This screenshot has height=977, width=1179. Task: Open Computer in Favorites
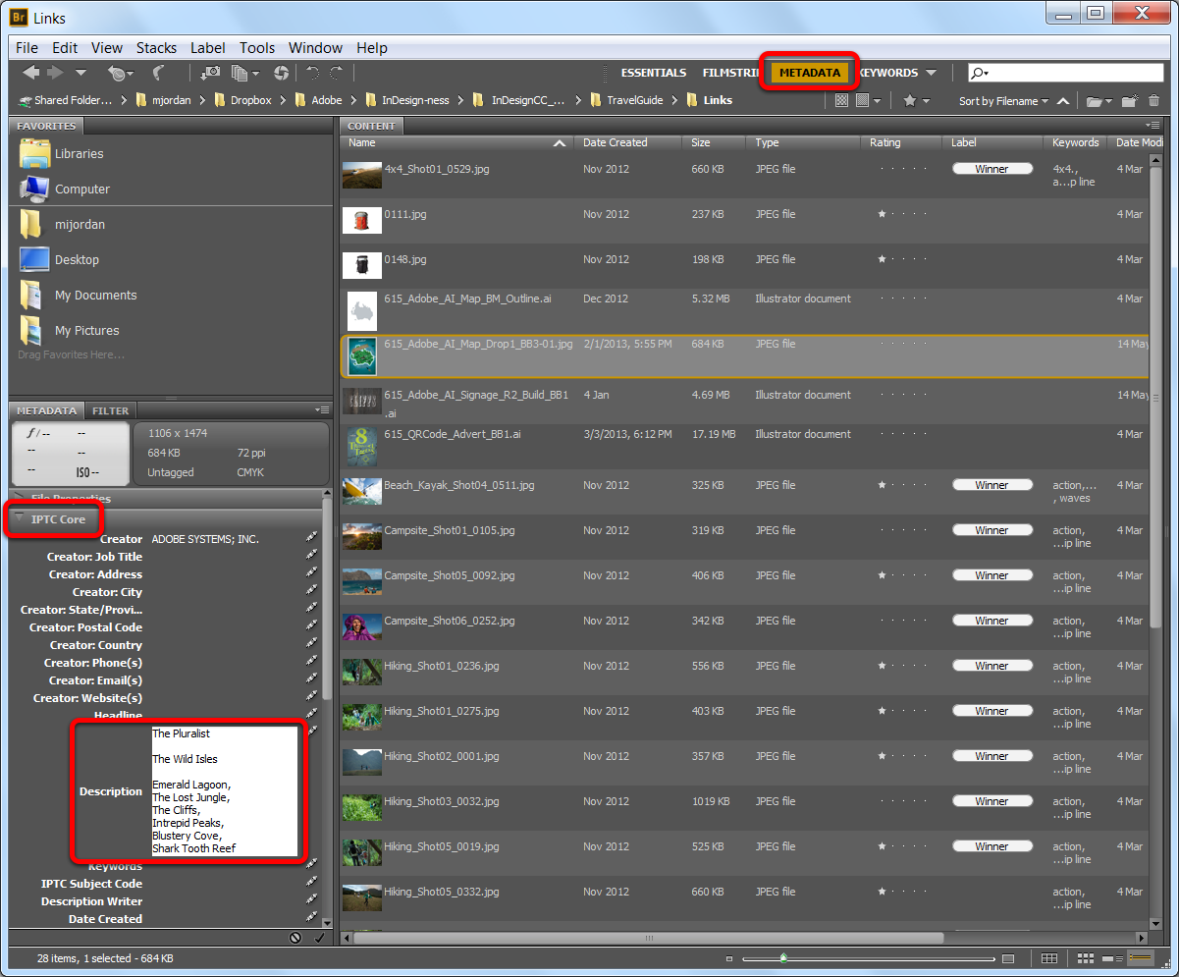[x=81, y=189]
